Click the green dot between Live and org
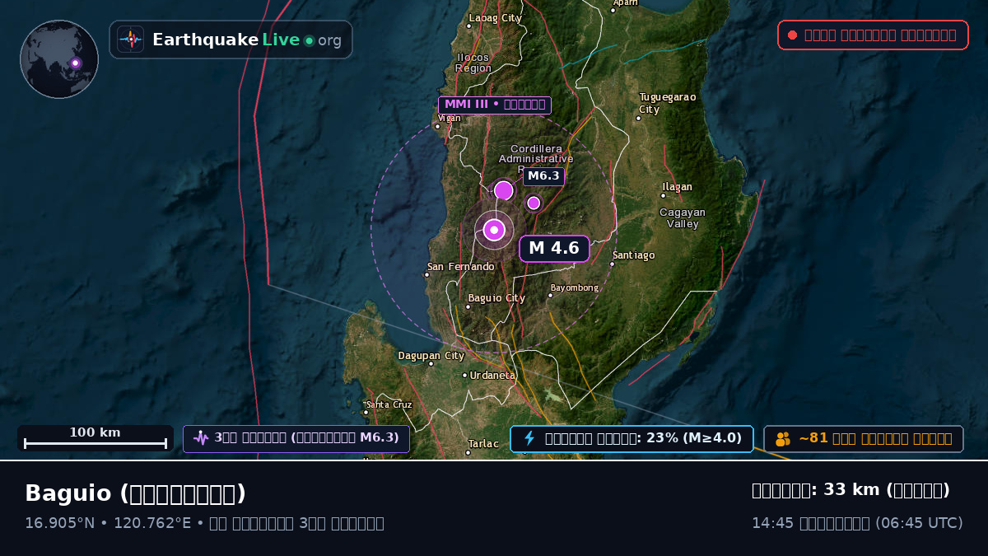 310,40
